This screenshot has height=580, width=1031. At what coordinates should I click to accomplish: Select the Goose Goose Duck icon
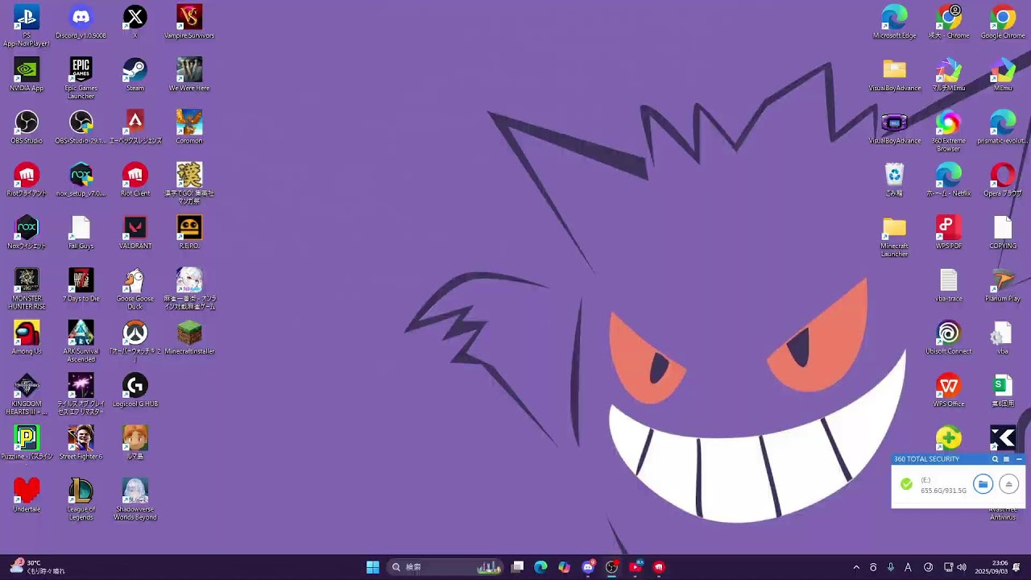coord(135,288)
